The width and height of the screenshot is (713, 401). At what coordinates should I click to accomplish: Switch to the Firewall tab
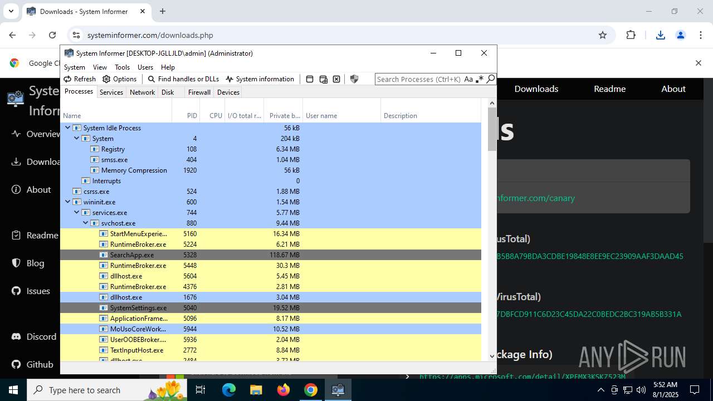199,92
